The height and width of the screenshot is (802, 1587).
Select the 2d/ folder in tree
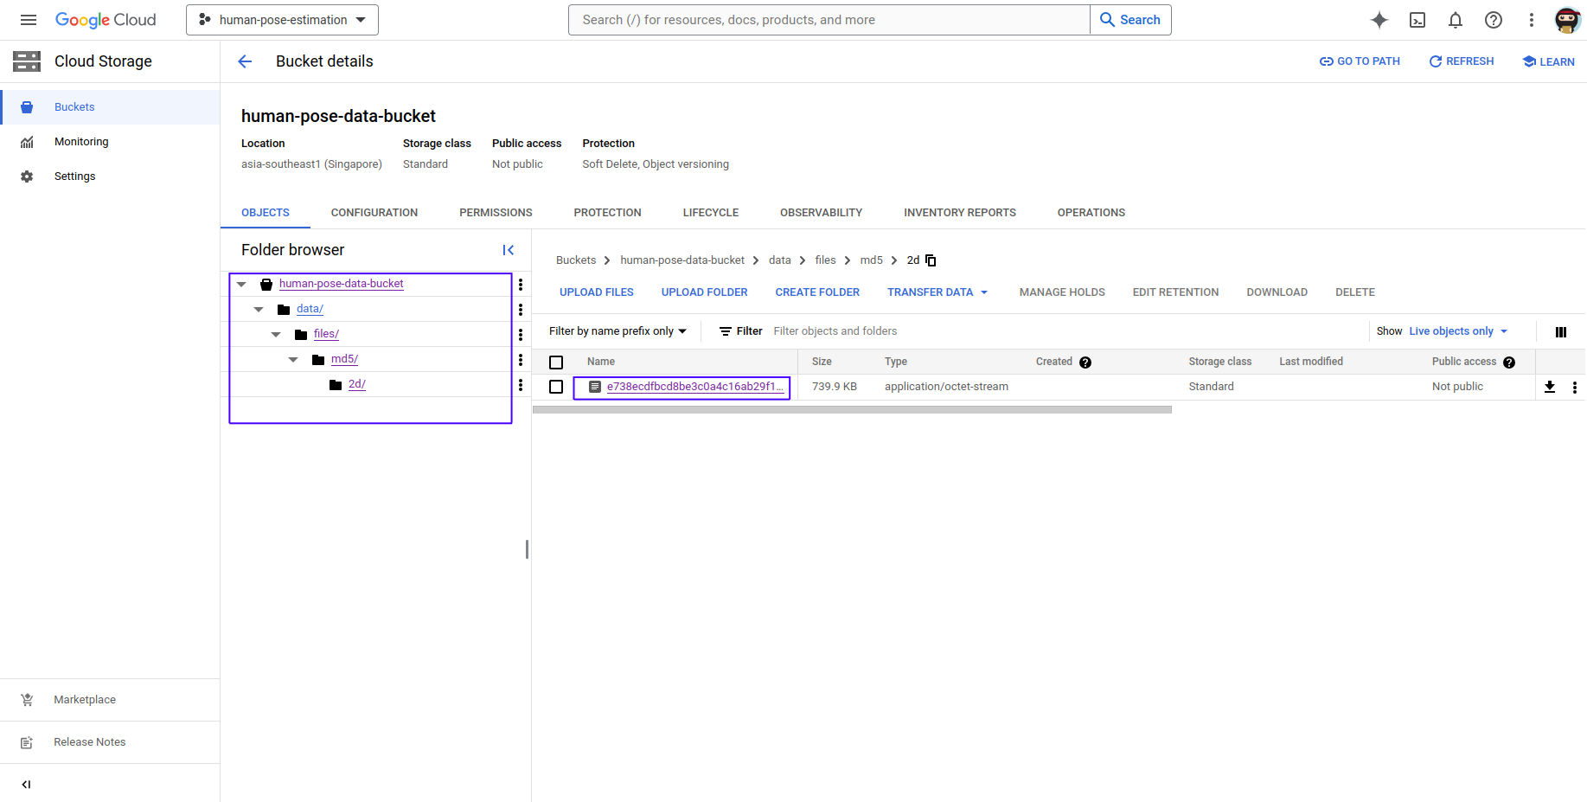[x=357, y=384]
